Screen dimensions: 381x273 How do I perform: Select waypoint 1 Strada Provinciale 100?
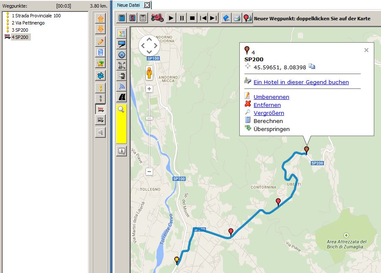(x=36, y=16)
